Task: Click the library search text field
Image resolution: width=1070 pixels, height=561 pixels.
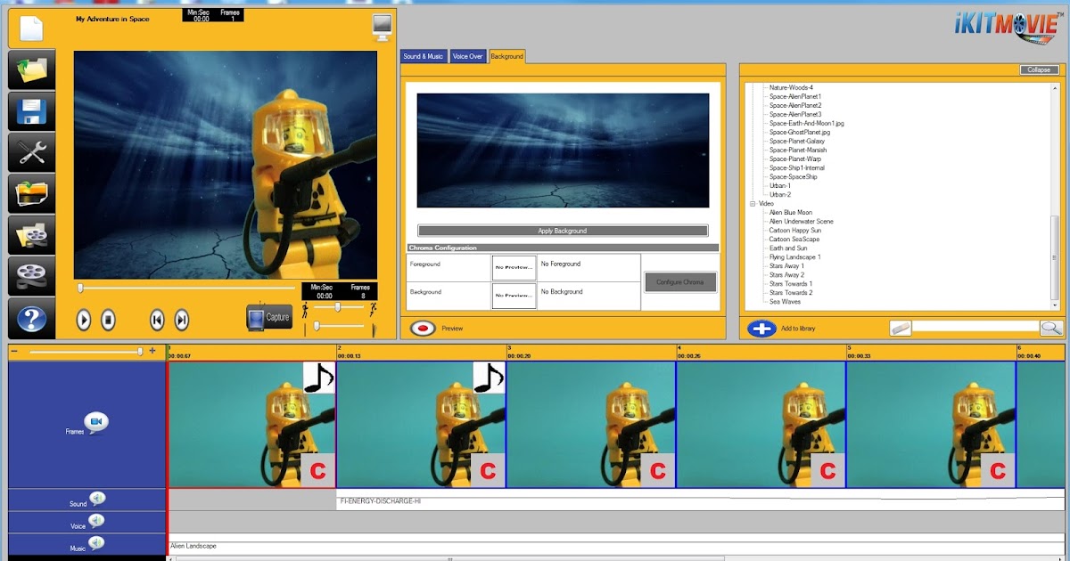Action: (975, 327)
